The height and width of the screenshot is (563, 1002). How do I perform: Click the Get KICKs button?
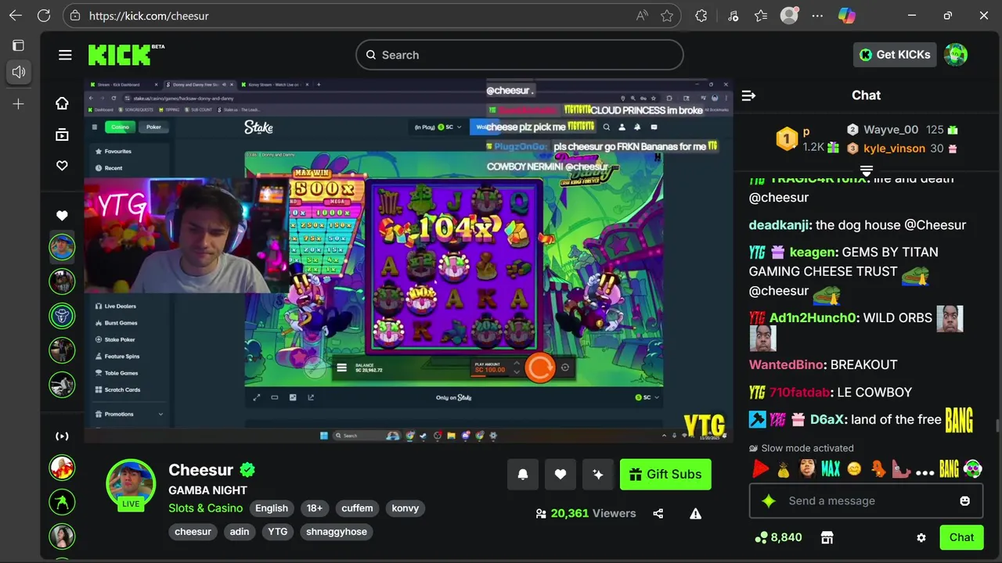[x=895, y=55]
